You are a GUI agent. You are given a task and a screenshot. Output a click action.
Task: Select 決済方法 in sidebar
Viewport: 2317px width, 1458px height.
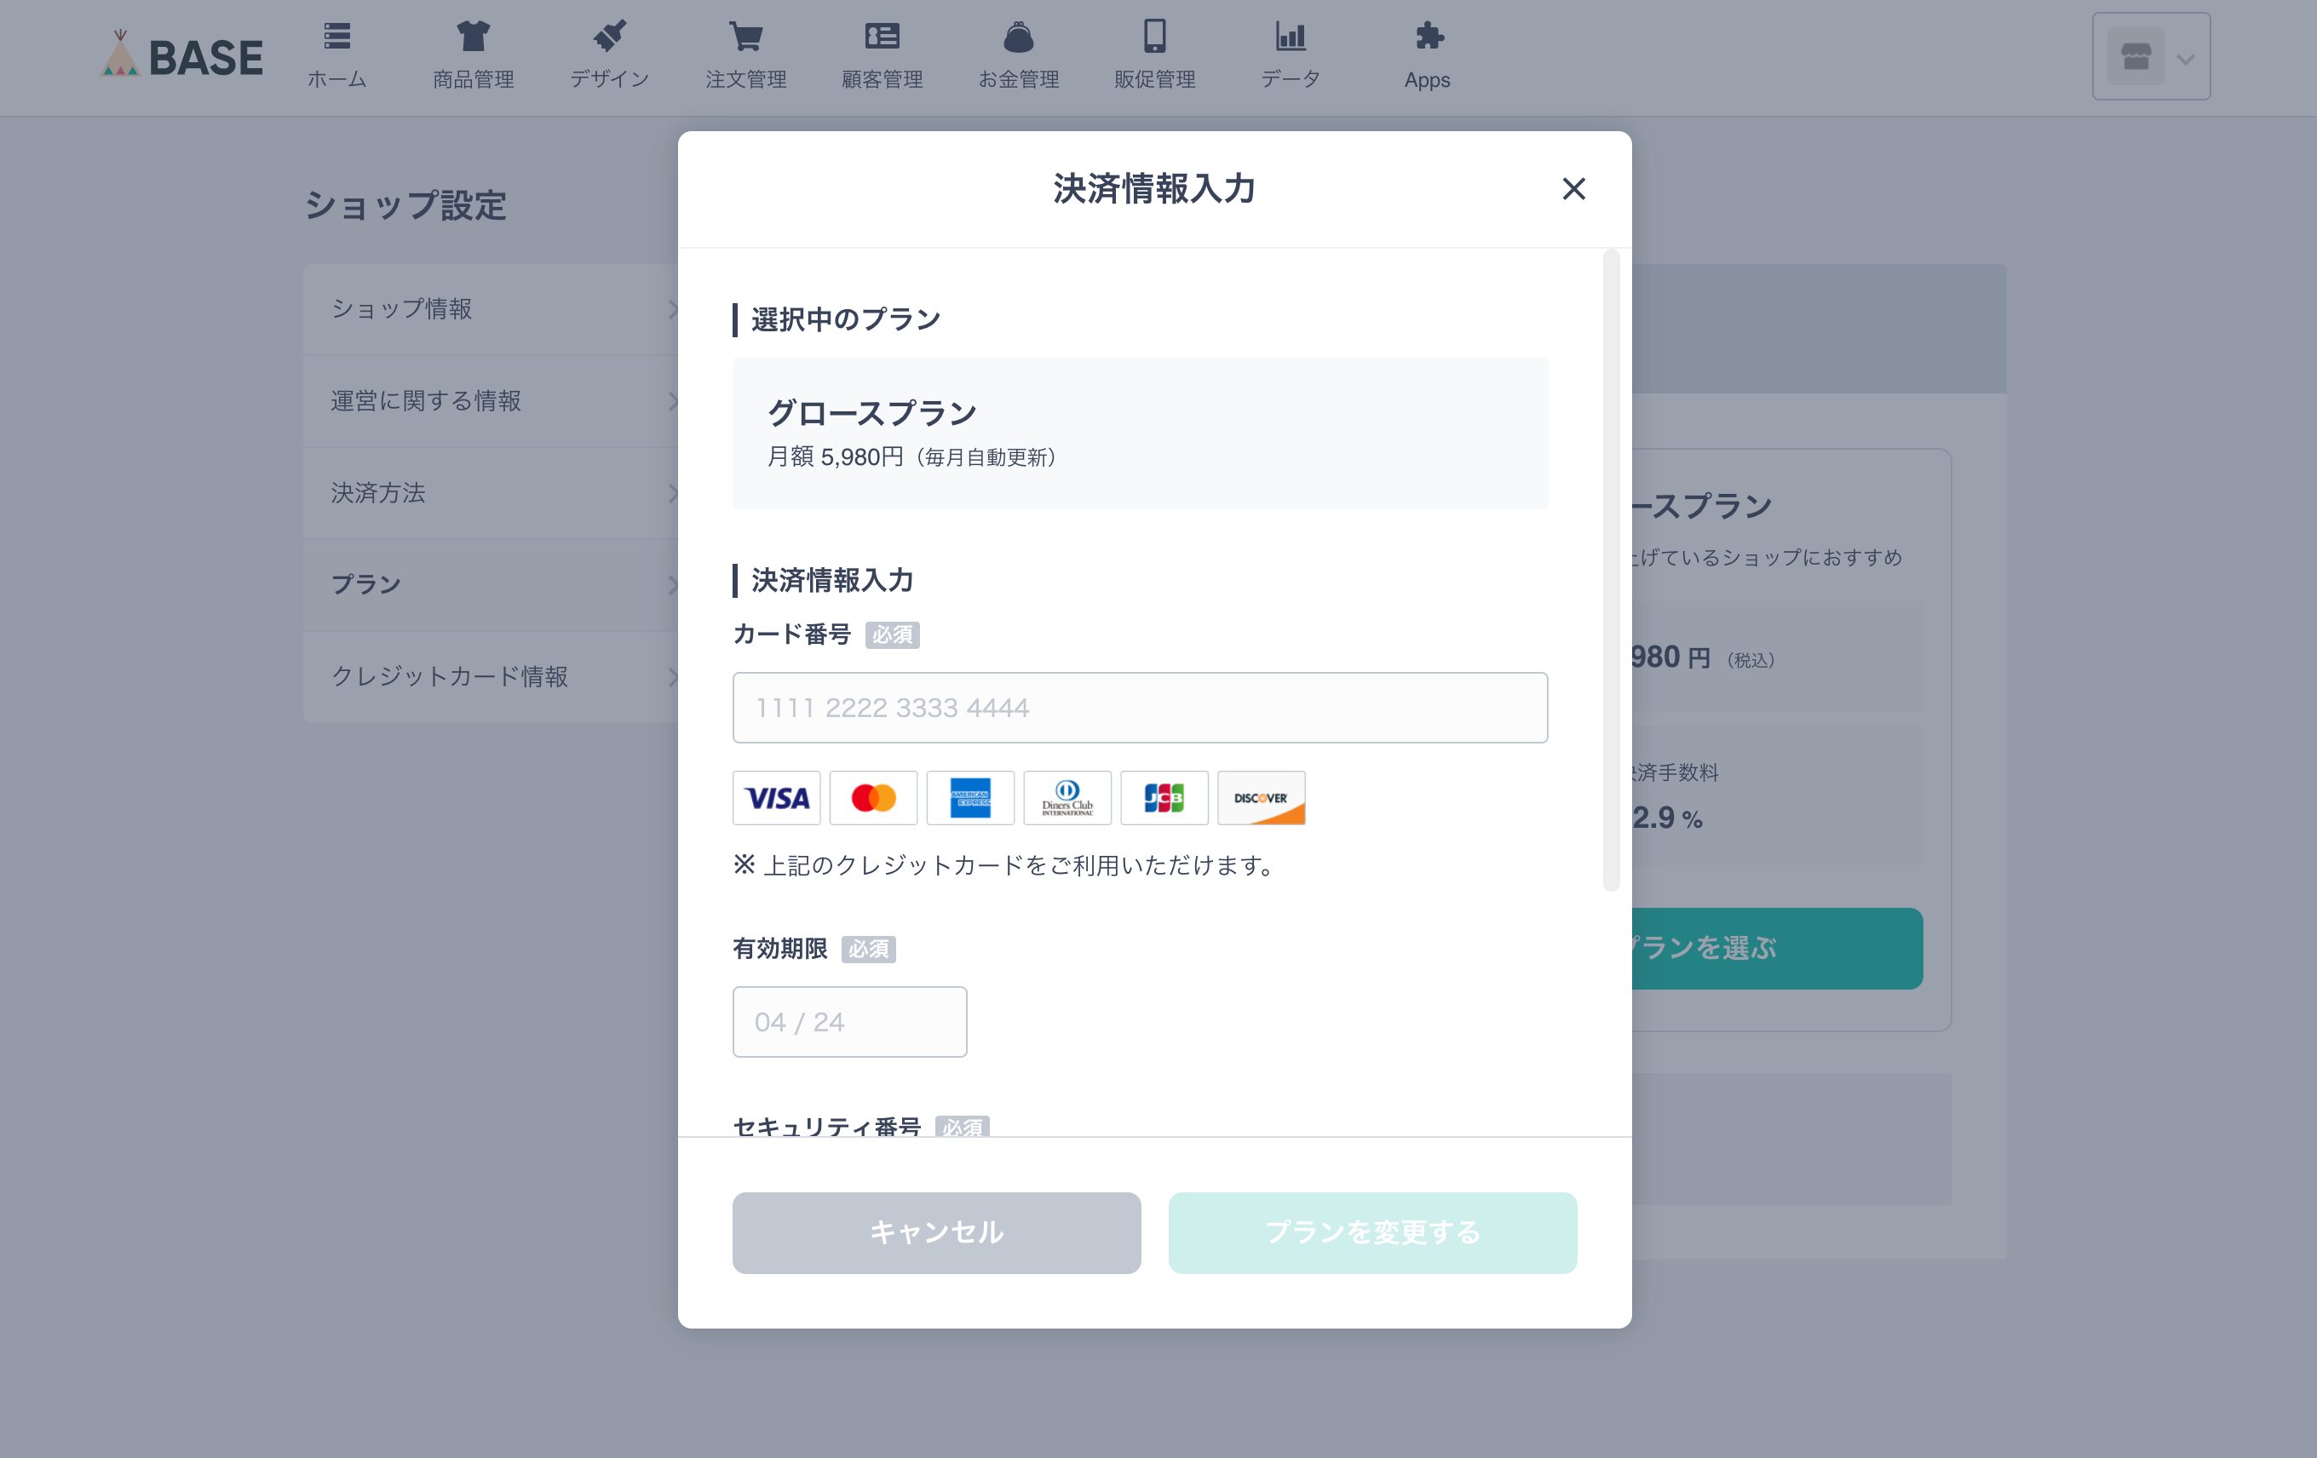click(x=491, y=492)
